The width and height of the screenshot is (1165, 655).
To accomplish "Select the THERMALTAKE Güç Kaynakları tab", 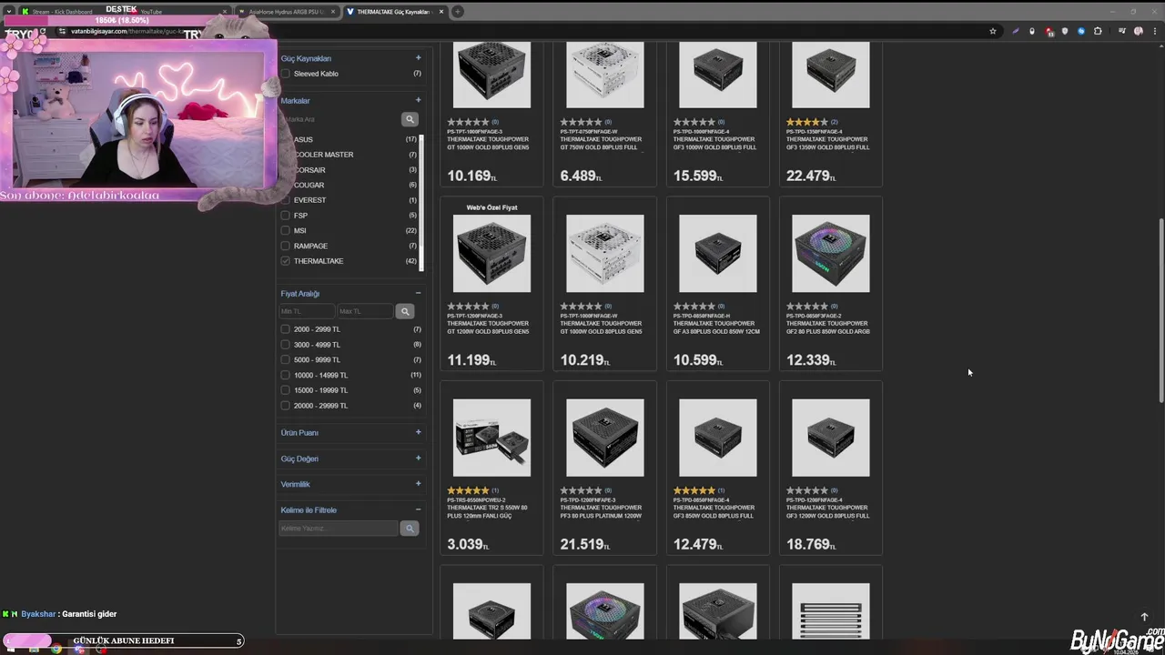I will point(391,12).
